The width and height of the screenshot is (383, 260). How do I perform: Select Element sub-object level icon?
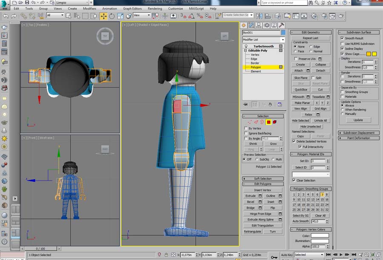coord(274,122)
